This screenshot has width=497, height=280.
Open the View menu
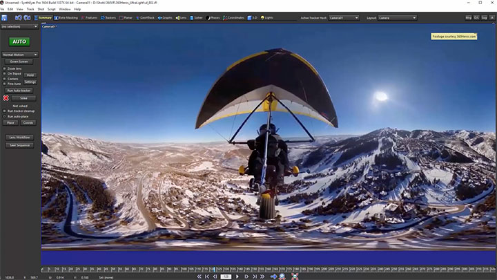(19, 9)
